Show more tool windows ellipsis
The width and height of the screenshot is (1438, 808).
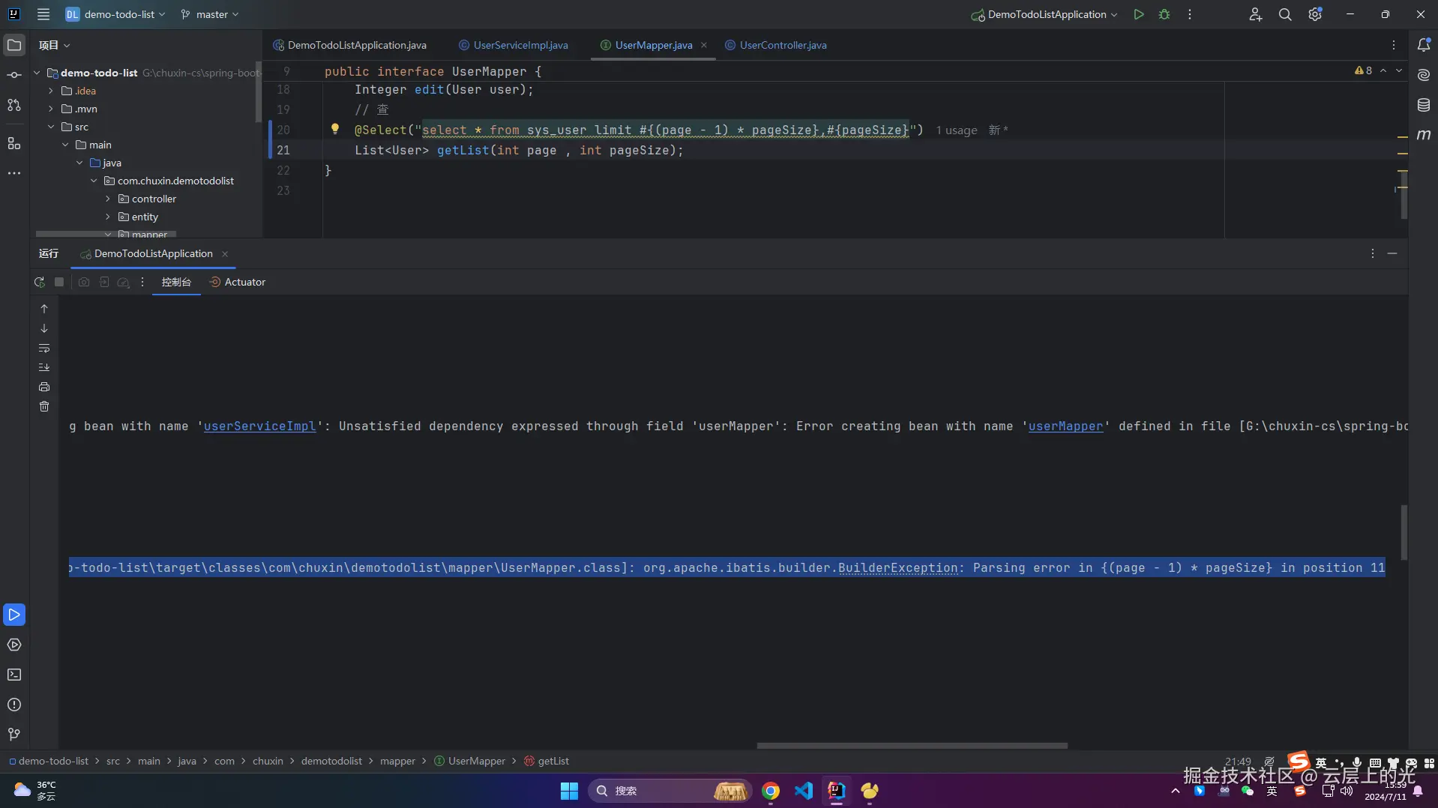14,173
